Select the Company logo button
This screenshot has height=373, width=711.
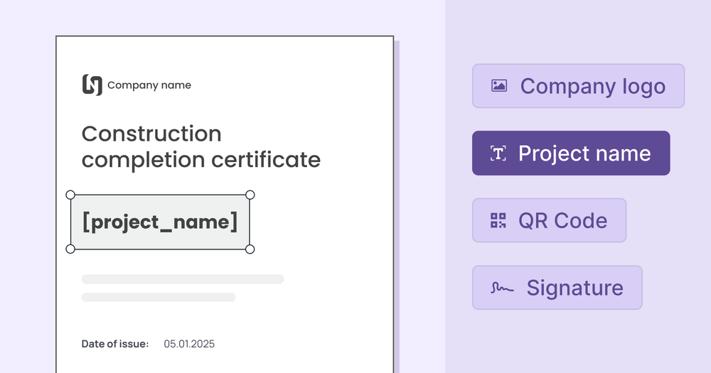click(x=578, y=86)
